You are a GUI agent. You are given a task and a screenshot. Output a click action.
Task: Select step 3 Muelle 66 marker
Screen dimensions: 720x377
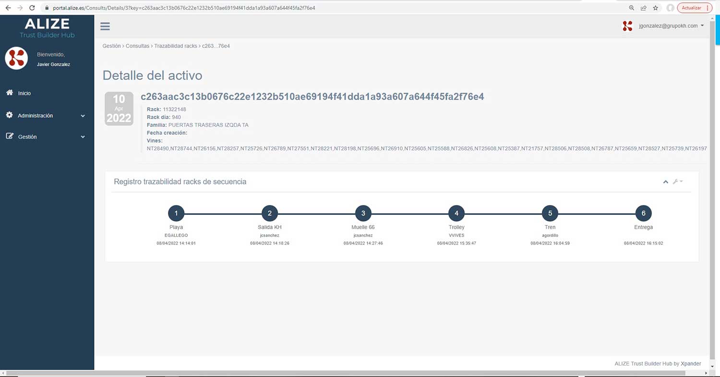pos(363,213)
